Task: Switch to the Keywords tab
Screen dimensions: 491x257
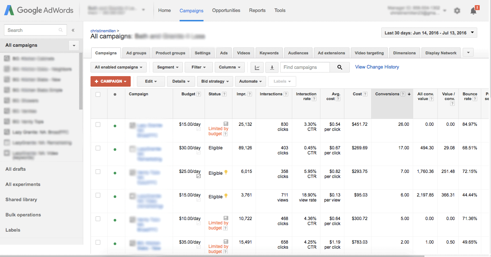Action: click(269, 53)
